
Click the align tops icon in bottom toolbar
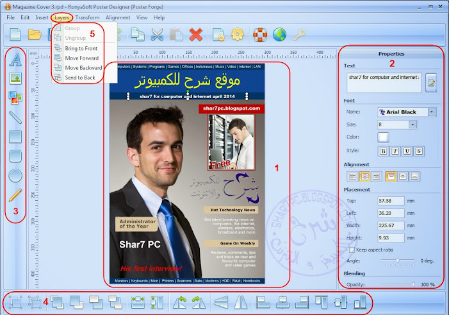point(322,302)
